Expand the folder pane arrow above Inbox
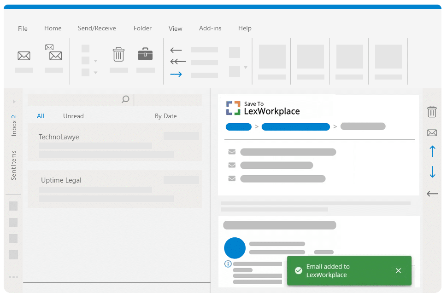Image resolution: width=447 pixels, height=298 pixels. pyautogui.click(x=14, y=102)
